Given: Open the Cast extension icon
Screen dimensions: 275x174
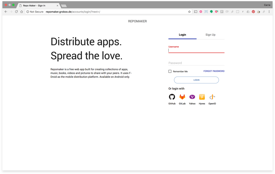Looking at the screenshot, I should click(x=195, y=12).
